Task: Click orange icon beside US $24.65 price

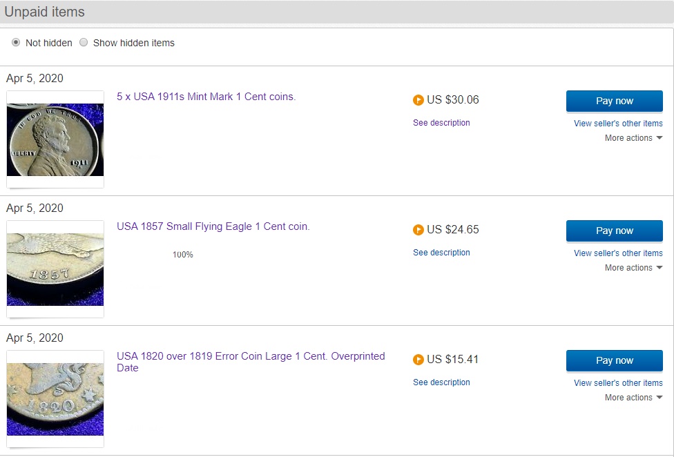Action: [418, 230]
